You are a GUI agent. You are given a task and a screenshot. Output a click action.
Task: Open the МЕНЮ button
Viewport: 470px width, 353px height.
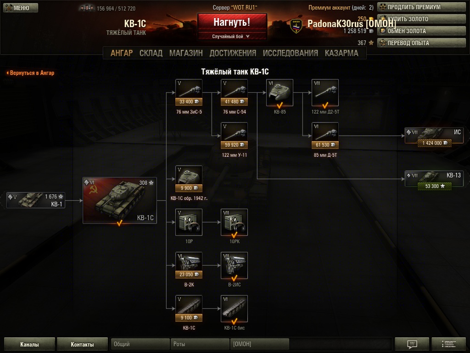[21, 8]
